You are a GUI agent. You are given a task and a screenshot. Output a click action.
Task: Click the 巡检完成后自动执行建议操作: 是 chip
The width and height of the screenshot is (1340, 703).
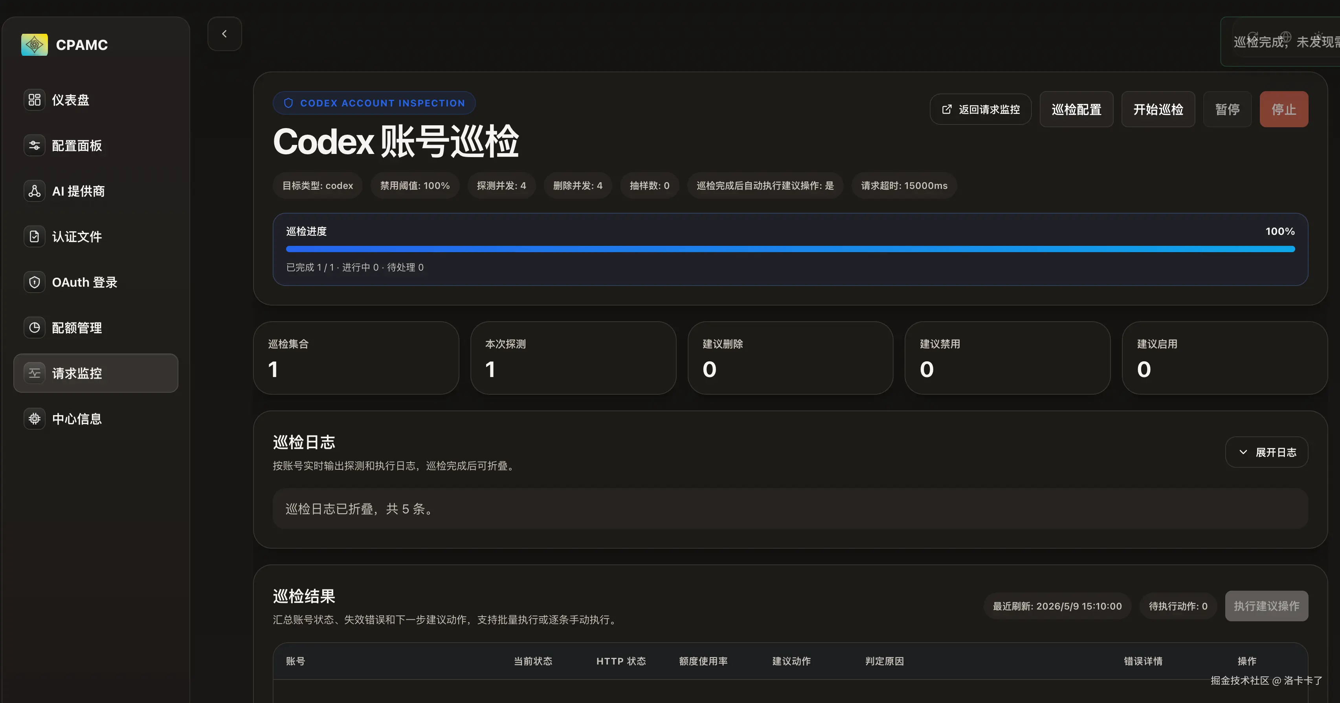click(x=765, y=186)
